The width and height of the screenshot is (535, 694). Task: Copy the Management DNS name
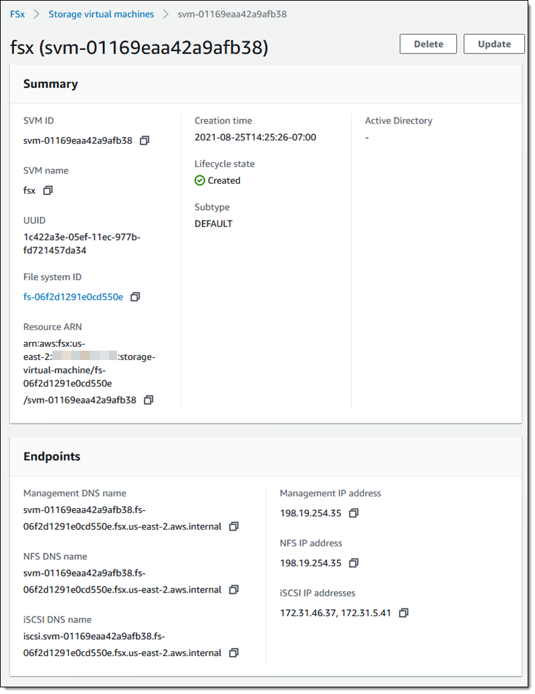(233, 526)
